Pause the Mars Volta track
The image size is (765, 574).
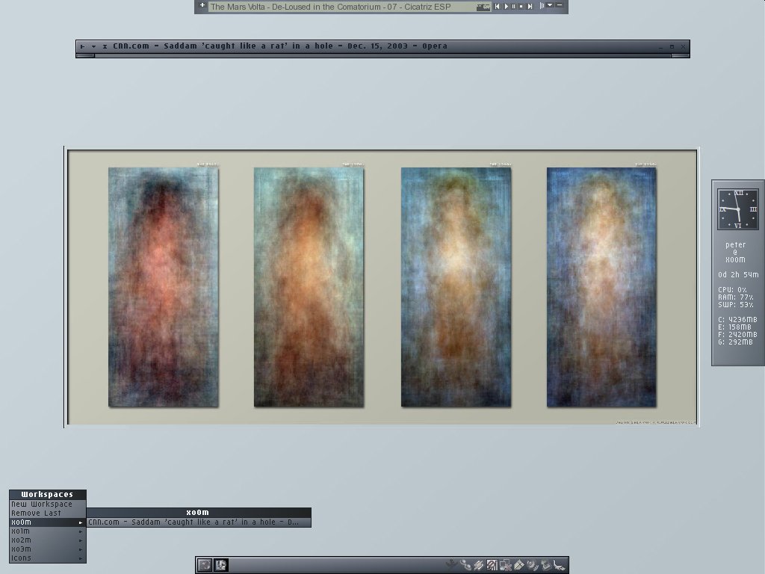[x=514, y=6]
